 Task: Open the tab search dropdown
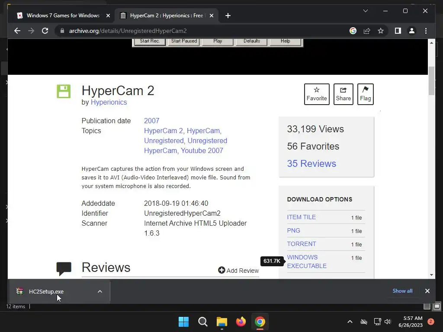[x=365, y=11]
